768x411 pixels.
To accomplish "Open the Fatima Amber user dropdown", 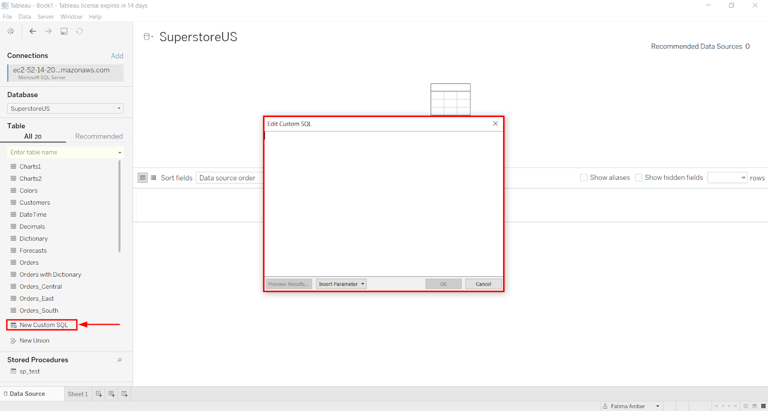I will point(631,406).
